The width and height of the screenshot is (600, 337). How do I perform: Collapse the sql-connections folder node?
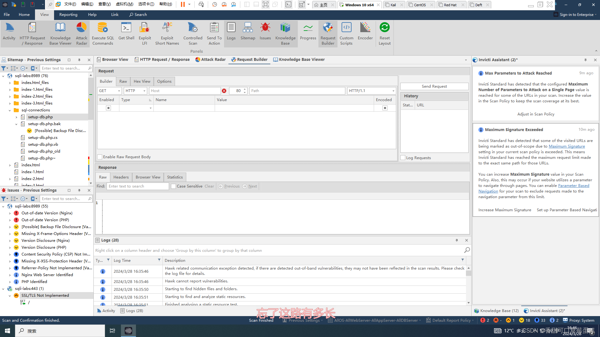(x=10, y=110)
